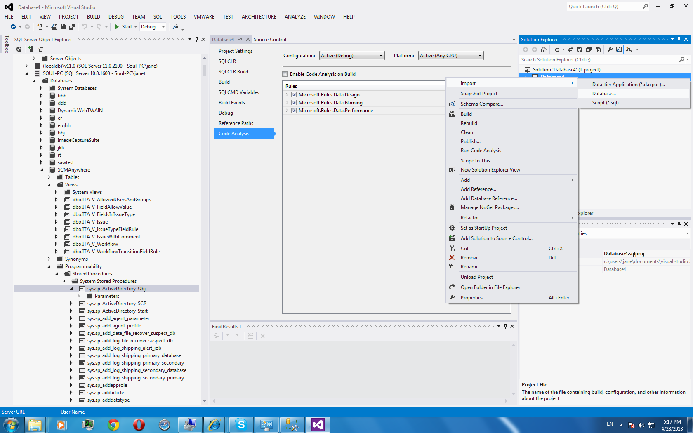This screenshot has width=693, height=433.
Task: Open the Configuration dropdown
Action: [351, 56]
